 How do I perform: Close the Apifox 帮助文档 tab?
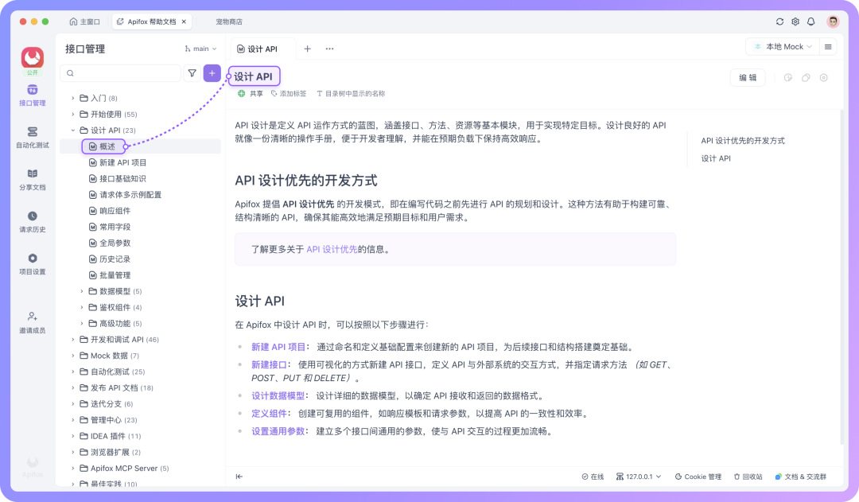tap(184, 22)
